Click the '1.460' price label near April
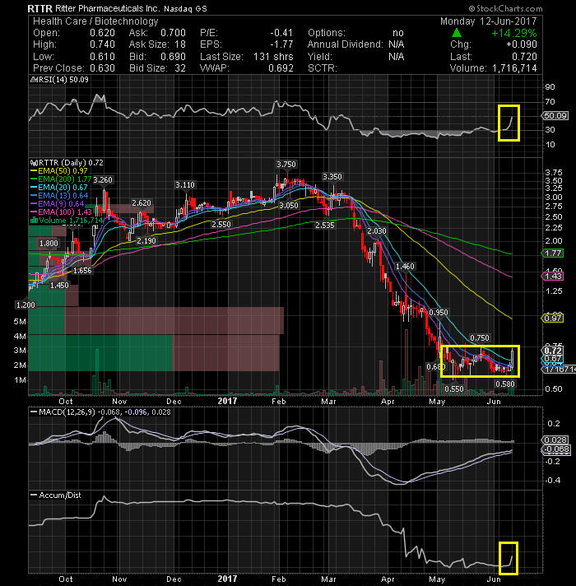The image size is (576, 586). (x=406, y=266)
